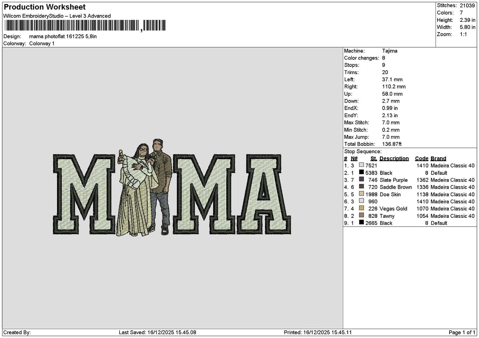Click the Zoom value 1:1

click(x=463, y=34)
